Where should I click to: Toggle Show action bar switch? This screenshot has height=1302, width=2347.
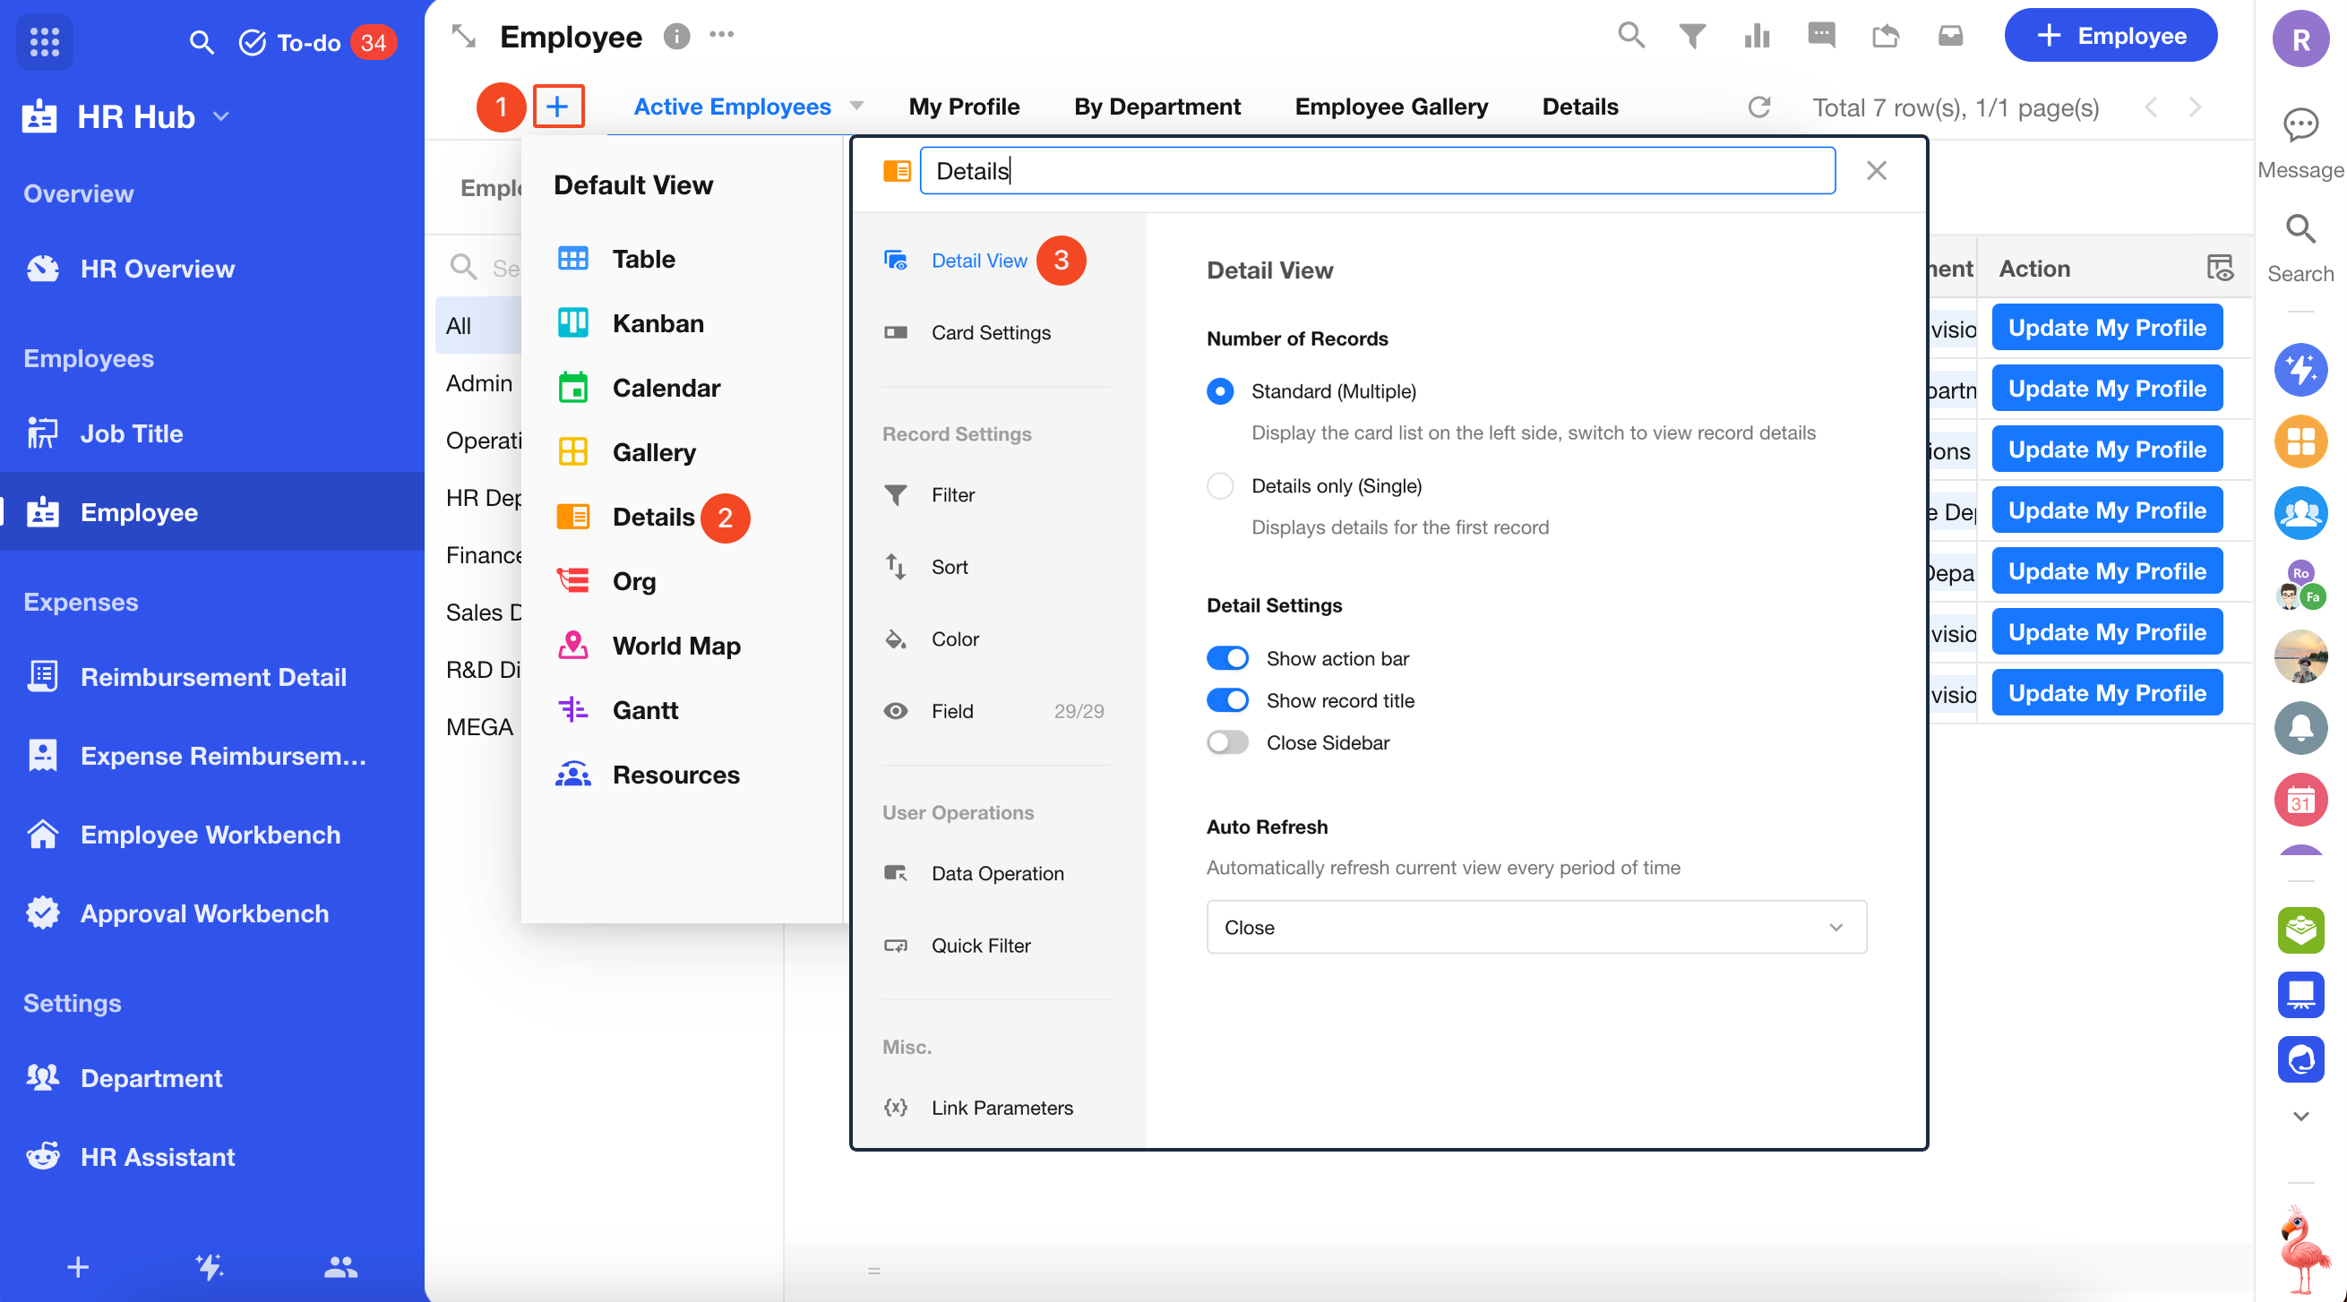pyautogui.click(x=1227, y=657)
